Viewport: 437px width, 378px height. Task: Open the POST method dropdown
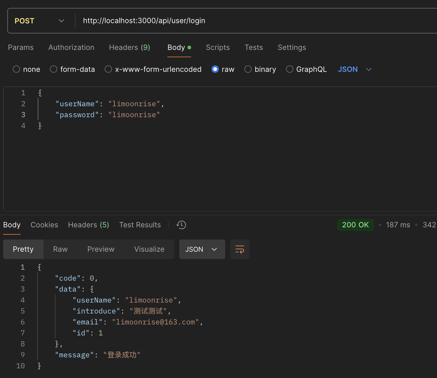tap(40, 21)
